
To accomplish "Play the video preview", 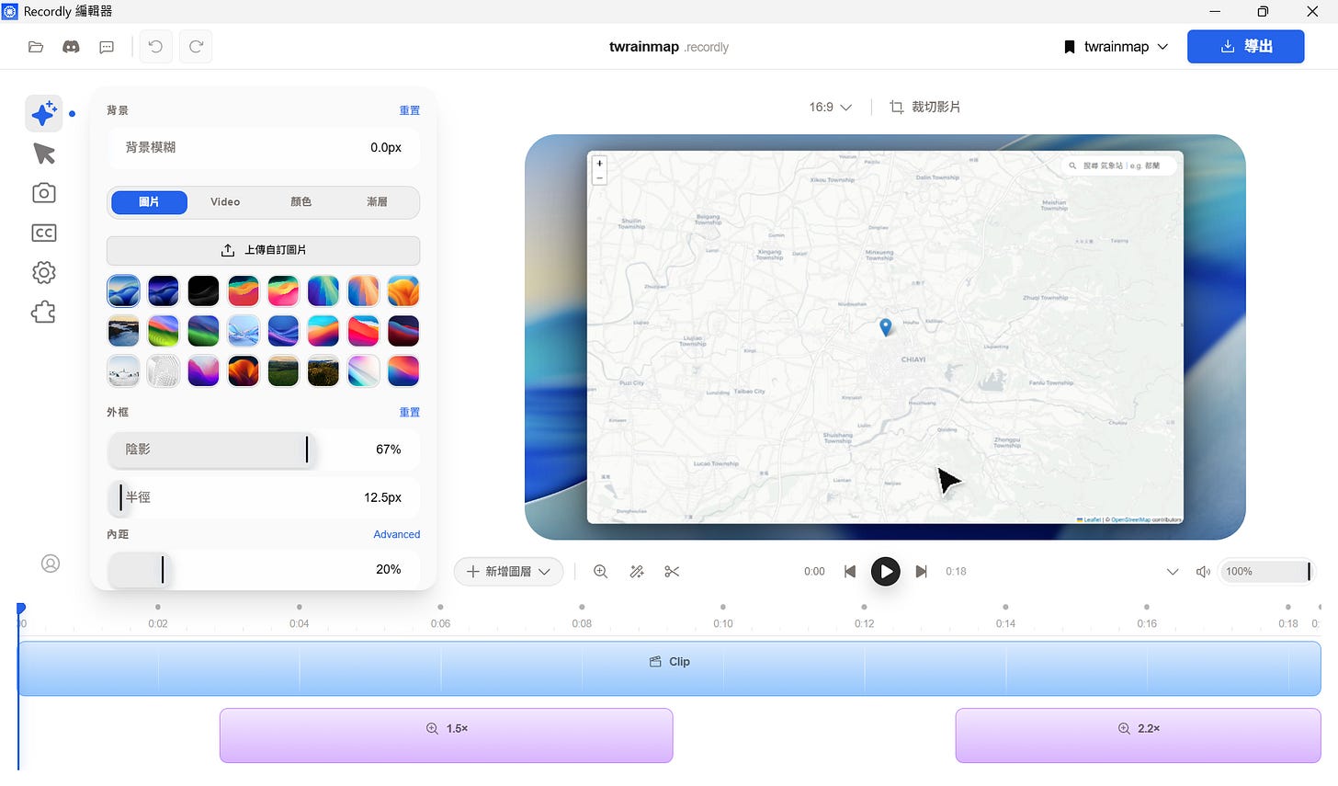I will (885, 572).
